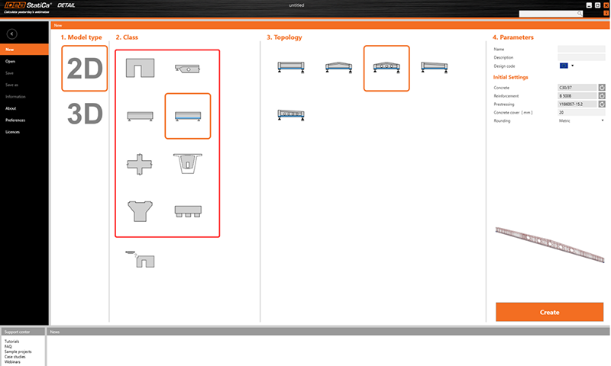
Task: Select the beam with openings topology
Action: [291, 114]
